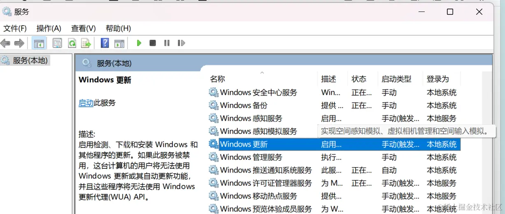505x214 pixels.
Task: Click the gear icon of Windows 推送通知系统服务
Action: point(214,170)
